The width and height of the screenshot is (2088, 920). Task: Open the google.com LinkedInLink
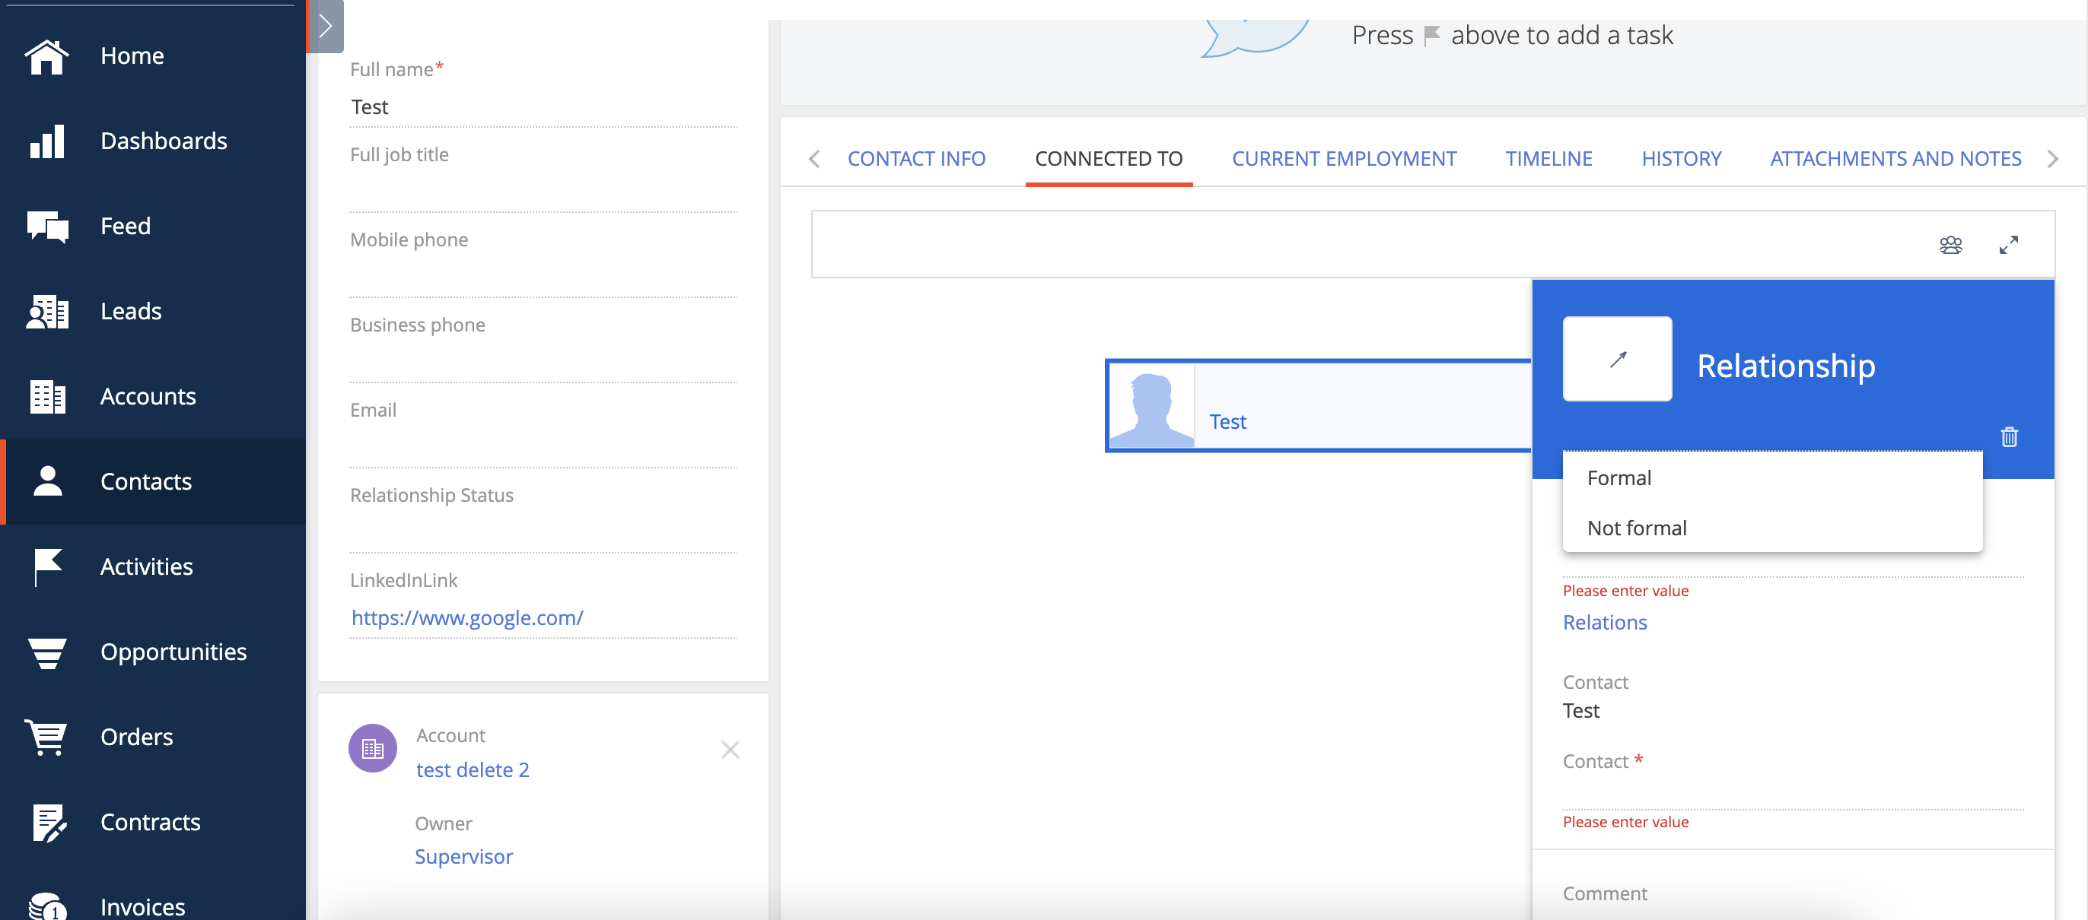coord(467,618)
